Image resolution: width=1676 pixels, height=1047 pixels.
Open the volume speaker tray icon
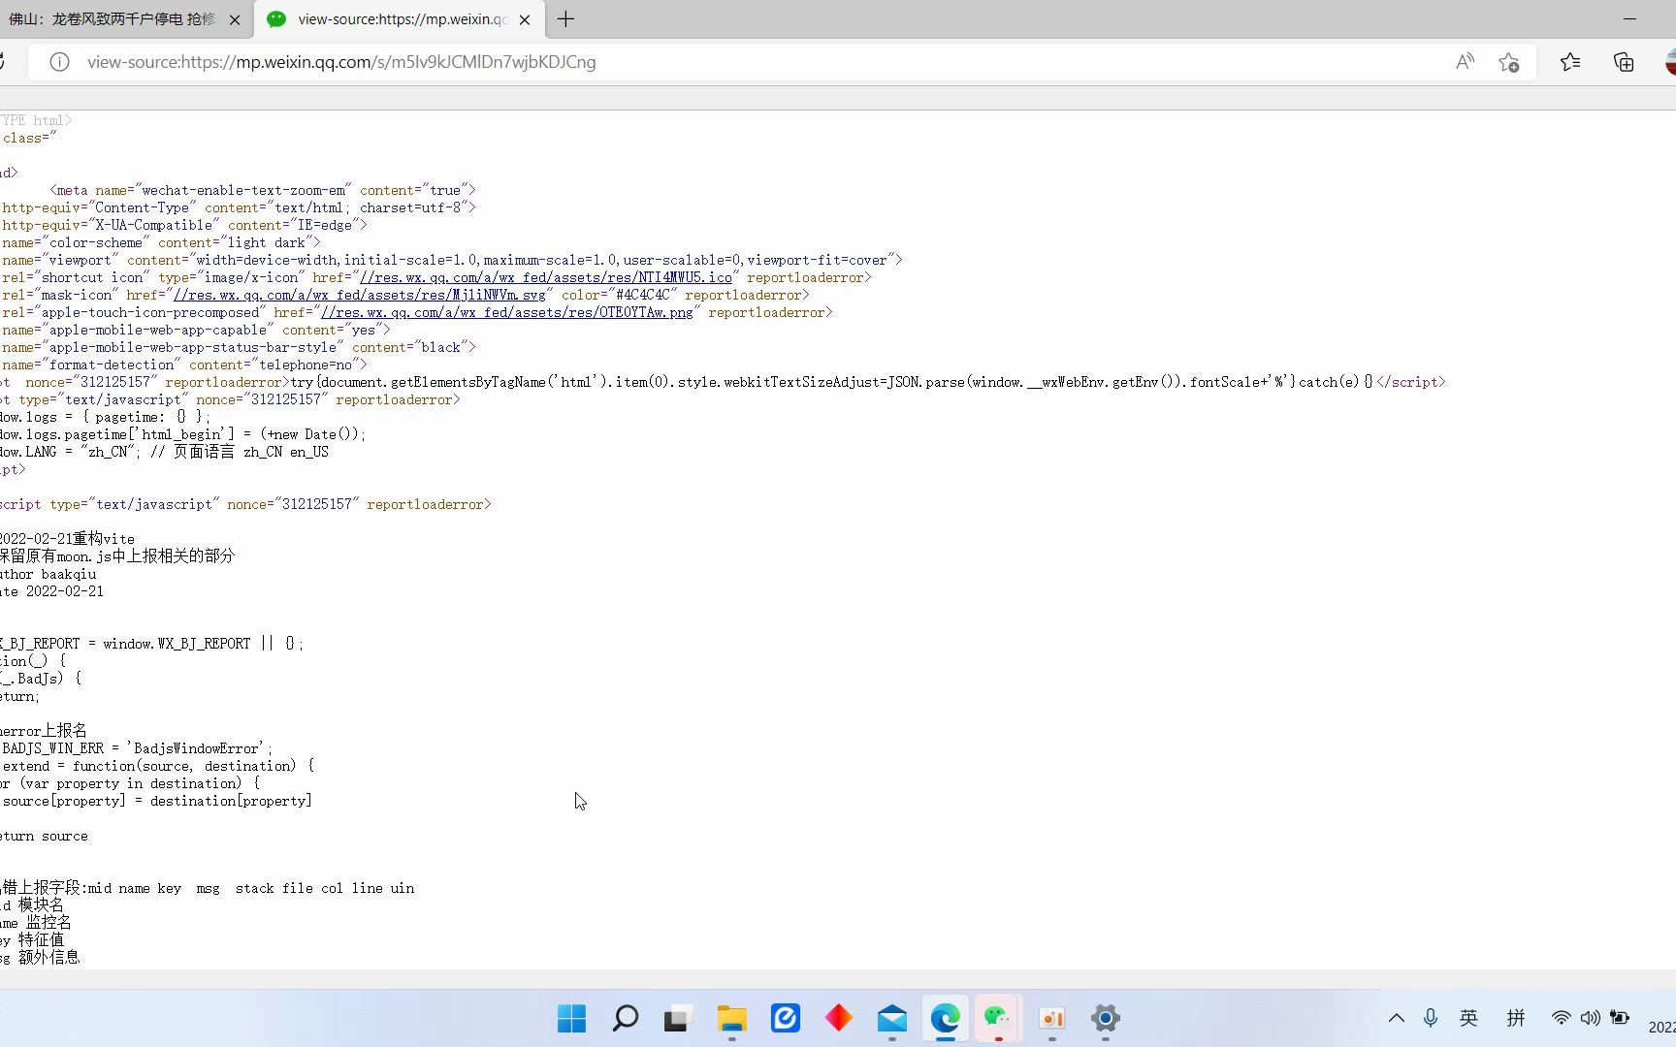point(1590,1018)
